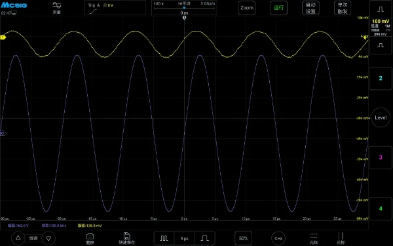Tap the fine-adjust down triangle button
The image size is (393, 246).
[x=48, y=238]
